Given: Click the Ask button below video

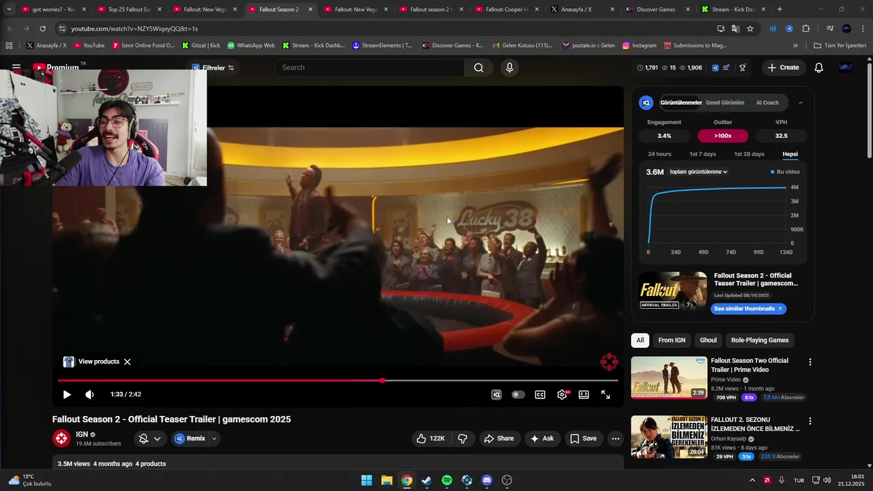Looking at the screenshot, I should 542,438.
